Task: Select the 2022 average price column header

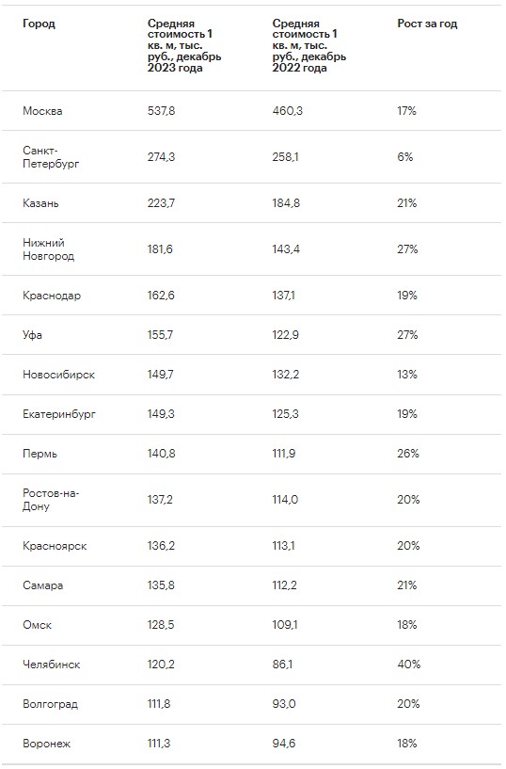Action: 309,45
